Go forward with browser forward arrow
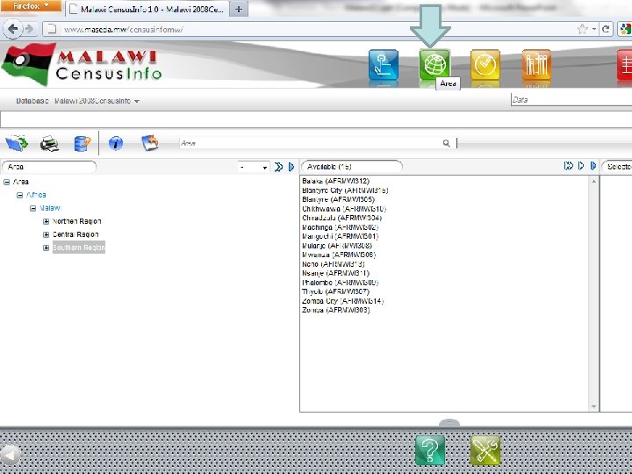 (x=29, y=29)
